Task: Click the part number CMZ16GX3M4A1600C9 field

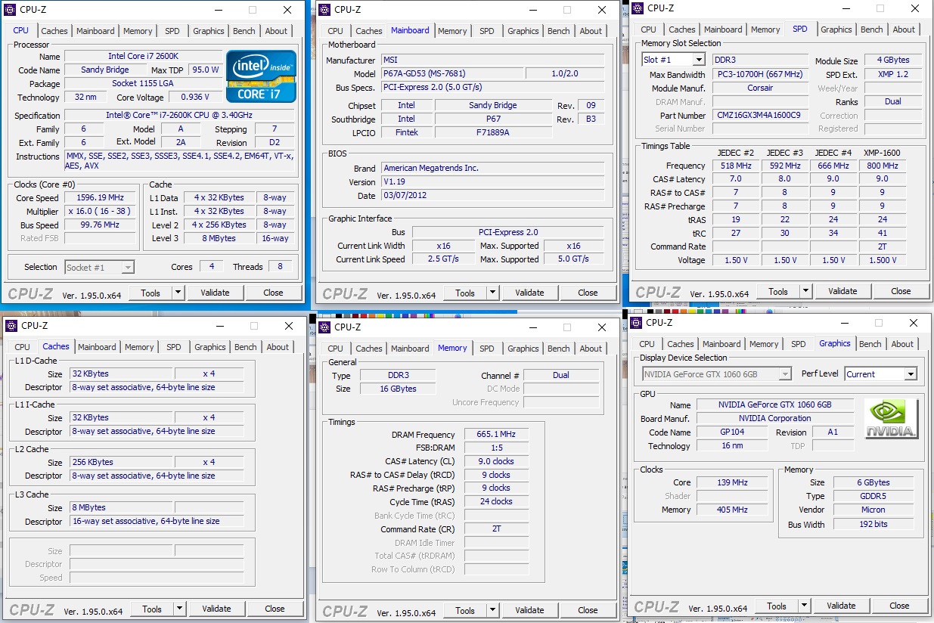Action: pyautogui.click(x=759, y=116)
